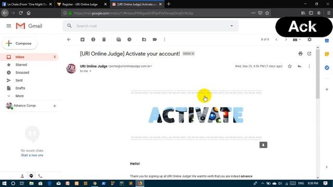Delete this email with trash icon
Viewport: 333px width, 187px height.
[104, 39]
